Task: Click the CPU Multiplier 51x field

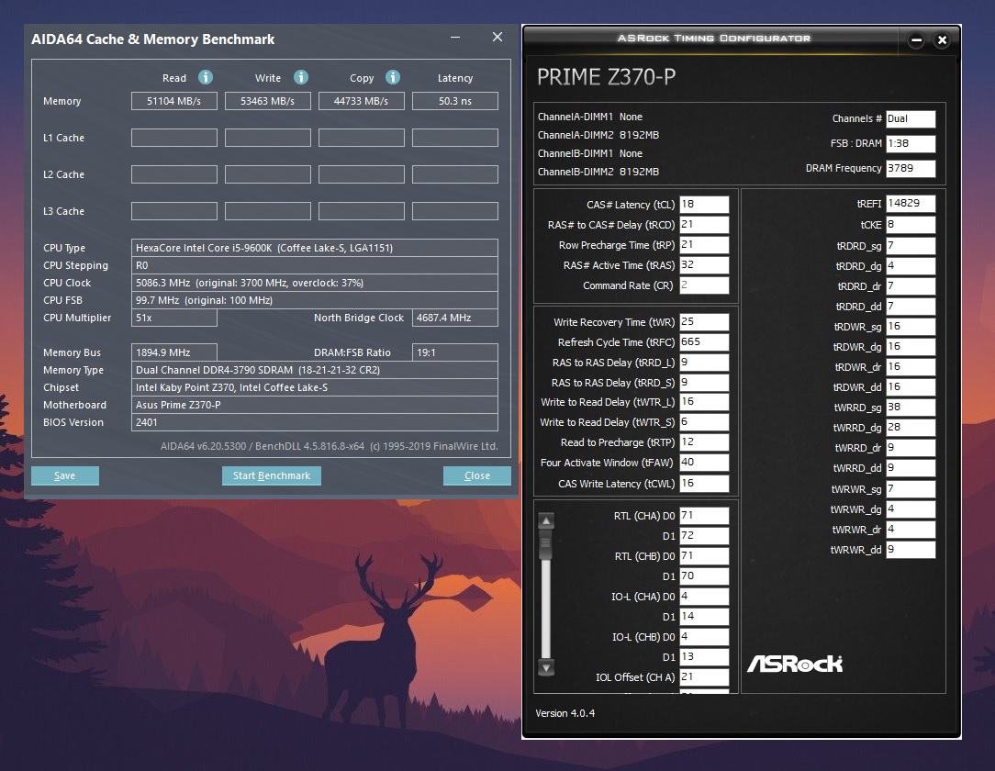Action: click(x=173, y=318)
